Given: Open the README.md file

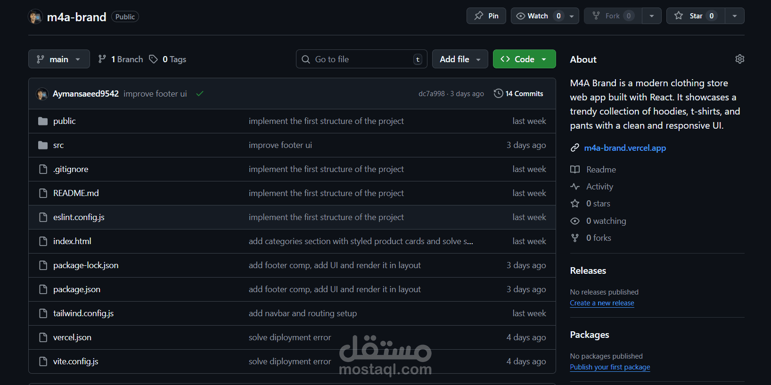Looking at the screenshot, I should 76,193.
